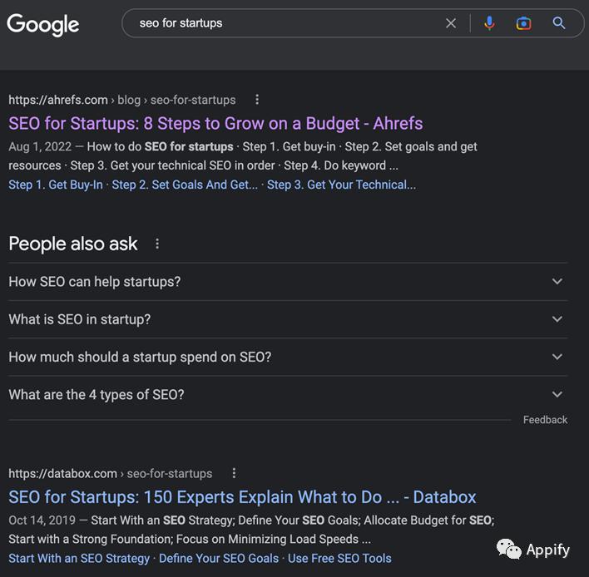Open three-dot menu next to People also ask
The image size is (589, 577).
157,244
